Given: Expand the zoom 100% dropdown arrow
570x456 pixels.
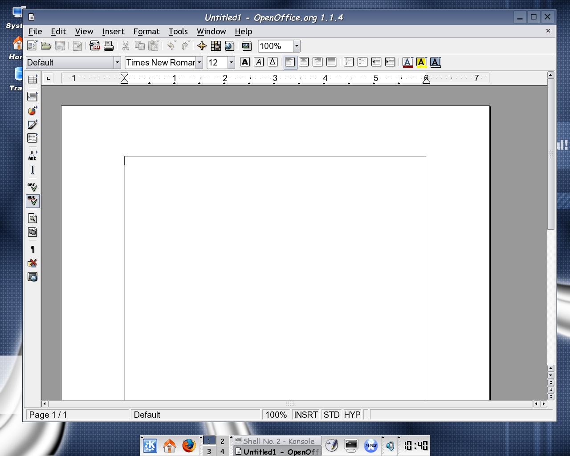Looking at the screenshot, I should coord(297,46).
